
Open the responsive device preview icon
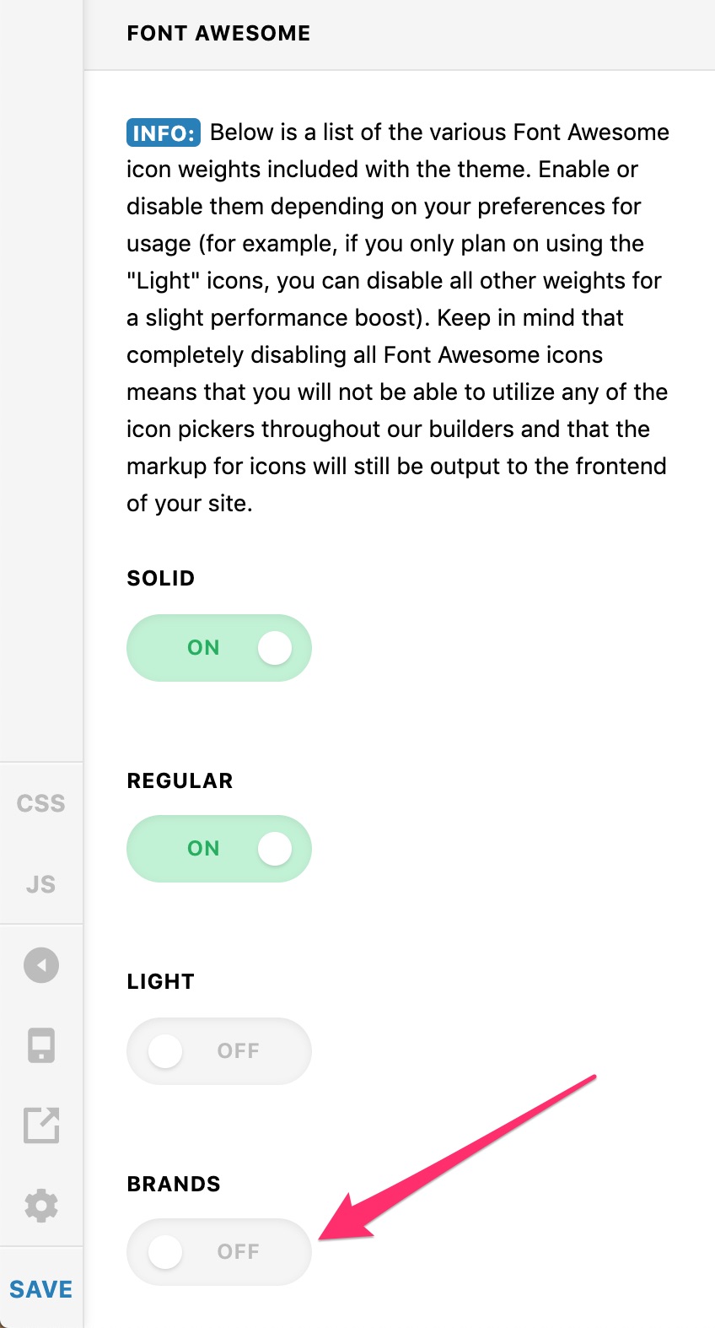(41, 1045)
